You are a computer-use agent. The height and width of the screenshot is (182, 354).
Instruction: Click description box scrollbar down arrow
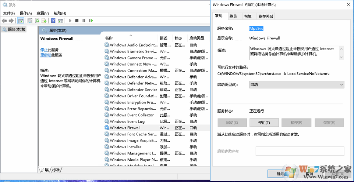click(341, 57)
